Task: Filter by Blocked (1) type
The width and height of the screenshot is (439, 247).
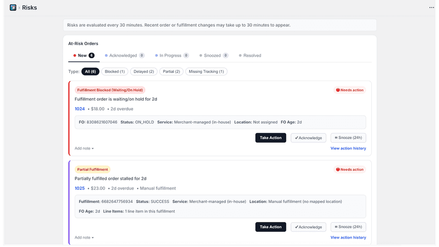Action: click(x=115, y=72)
